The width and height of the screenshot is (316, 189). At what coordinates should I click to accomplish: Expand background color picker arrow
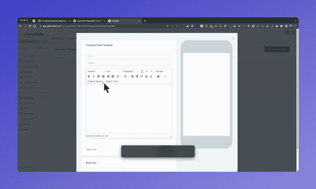tap(162, 76)
